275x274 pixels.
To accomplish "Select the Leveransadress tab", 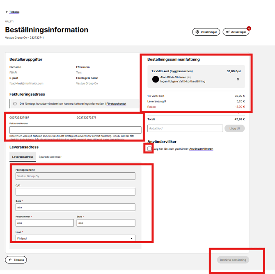I will (23, 157).
